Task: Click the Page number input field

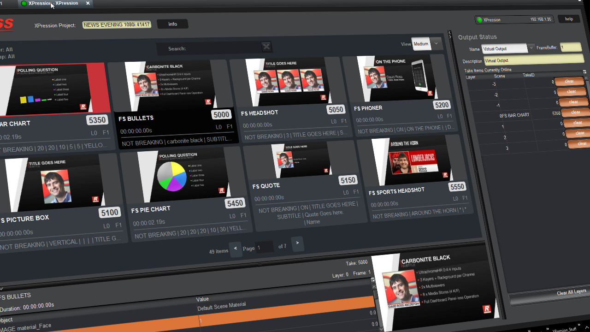Action: pyautogui.click(x=264, y=248)
